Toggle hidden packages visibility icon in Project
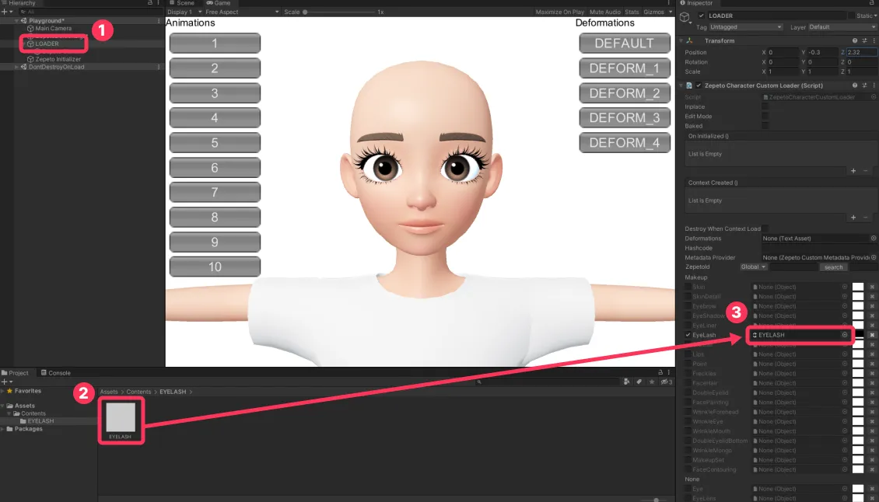The width and height of the screenshot is (879, 502). coord(667,382)
